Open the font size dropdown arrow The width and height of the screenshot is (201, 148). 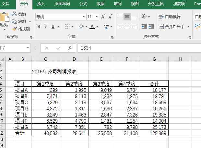(x=97, y=17)
